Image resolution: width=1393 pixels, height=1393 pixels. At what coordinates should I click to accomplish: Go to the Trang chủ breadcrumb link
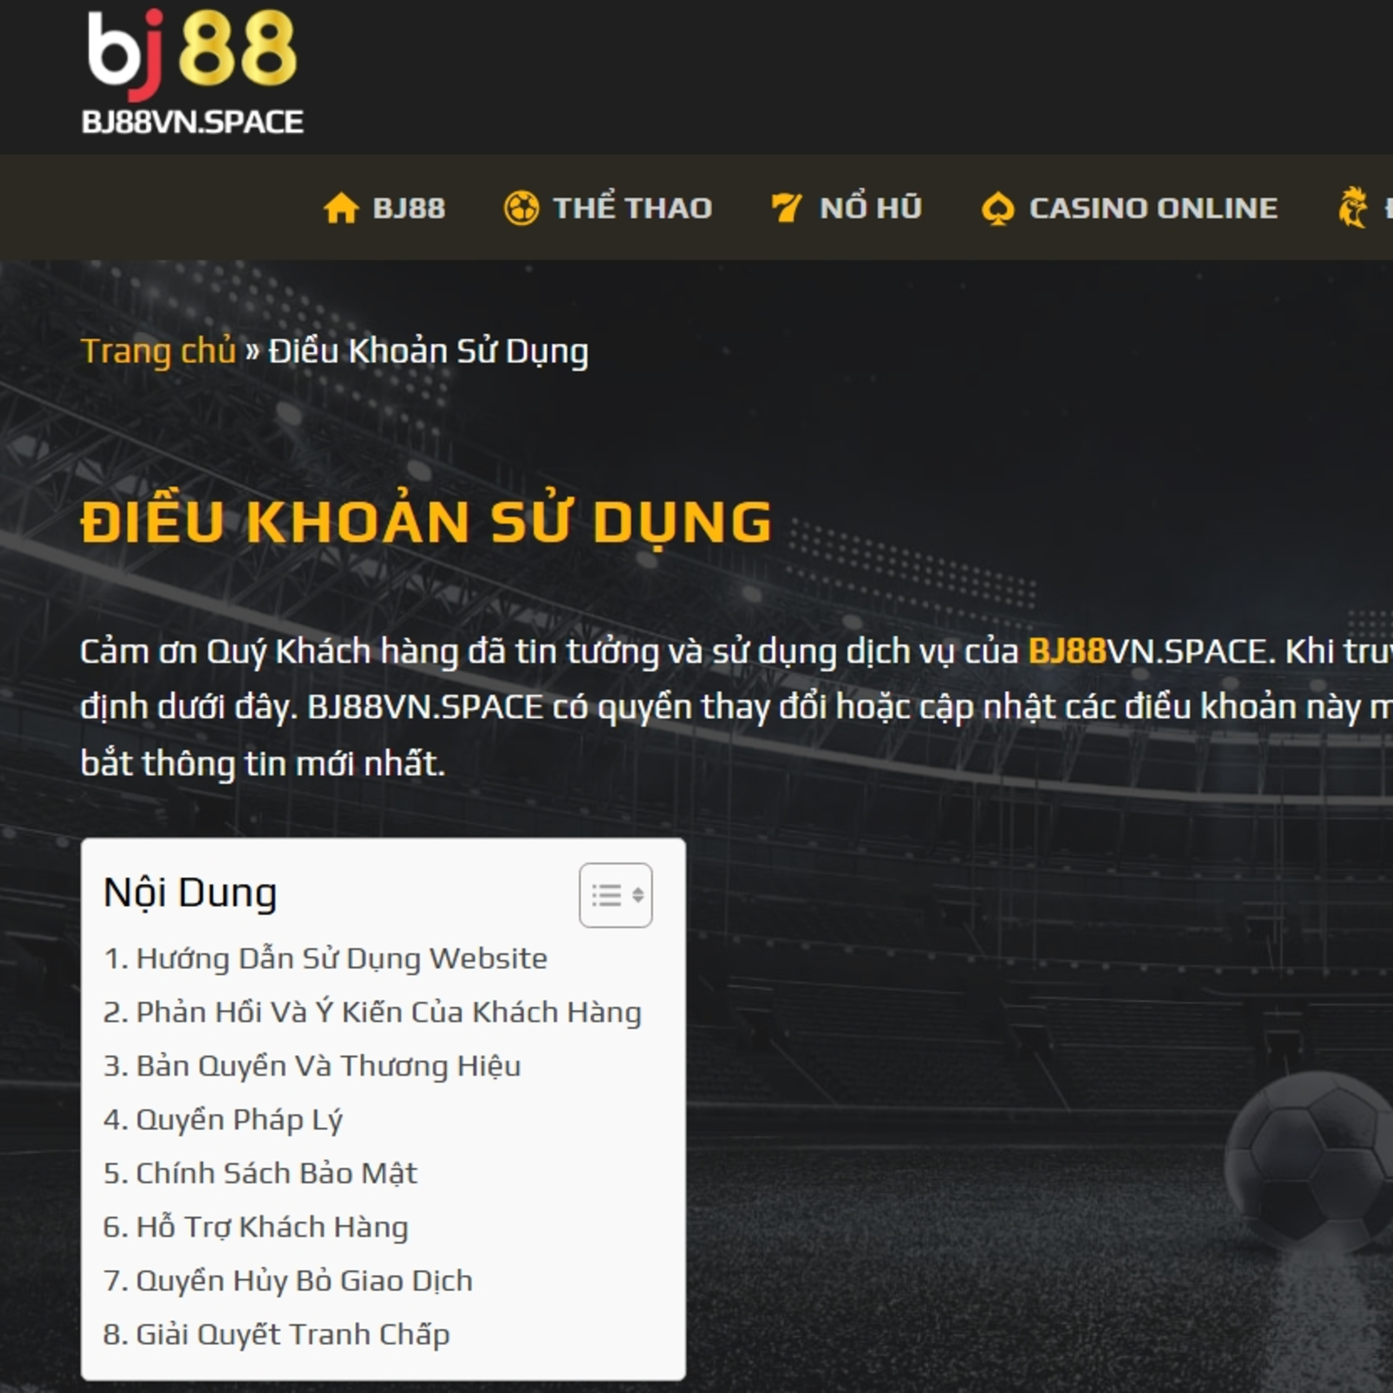[x=158, y=351]
